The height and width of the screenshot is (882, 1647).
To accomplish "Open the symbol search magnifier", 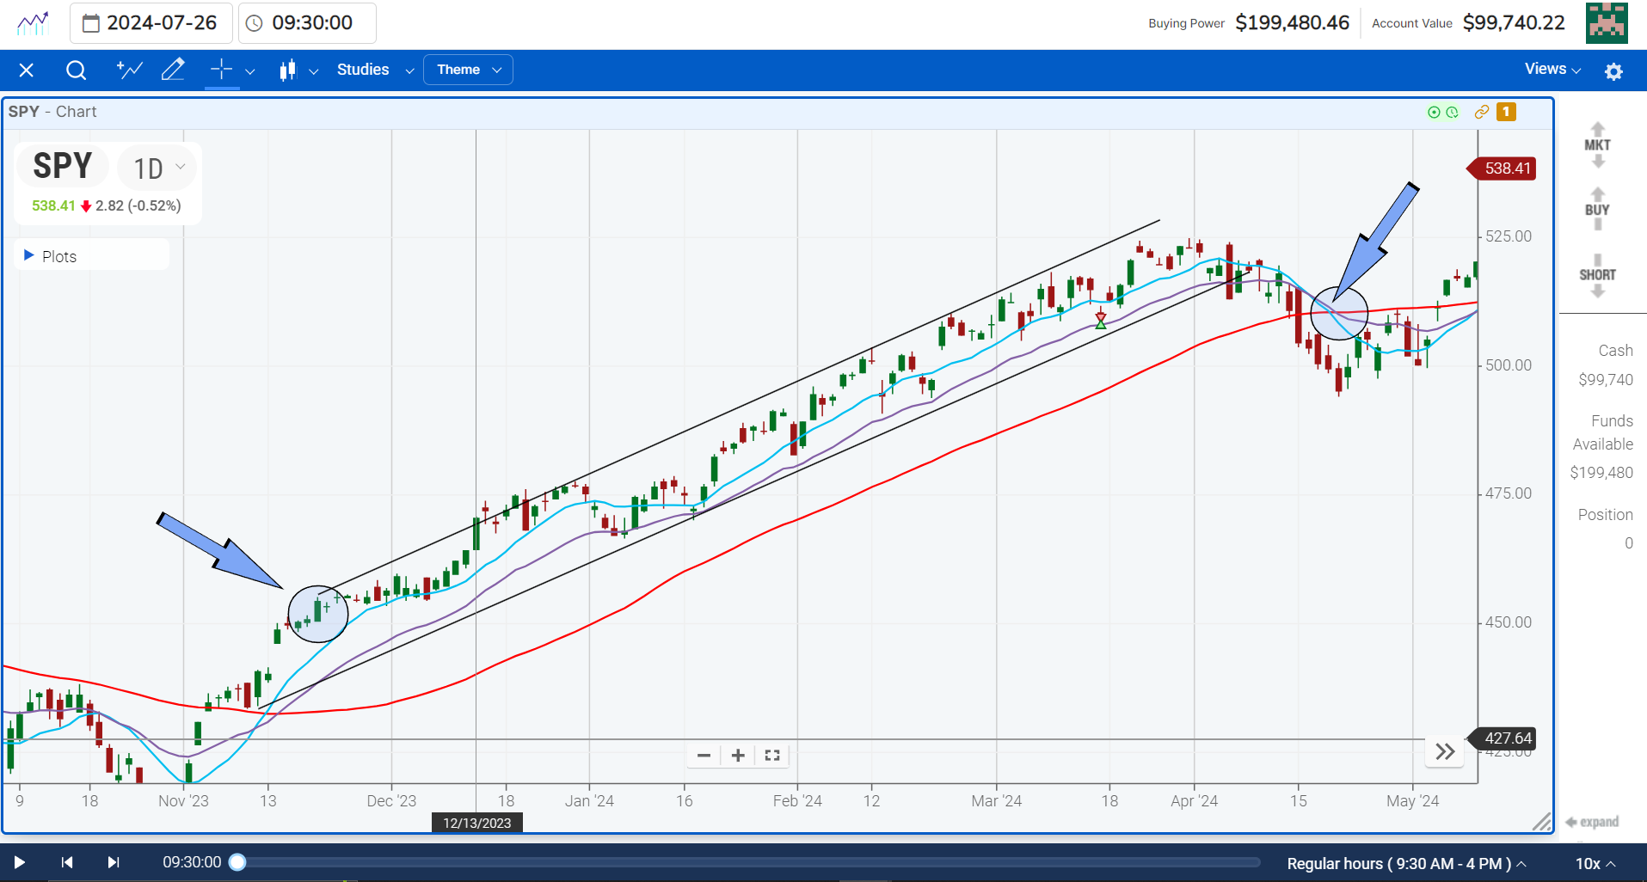I will 76,70.
